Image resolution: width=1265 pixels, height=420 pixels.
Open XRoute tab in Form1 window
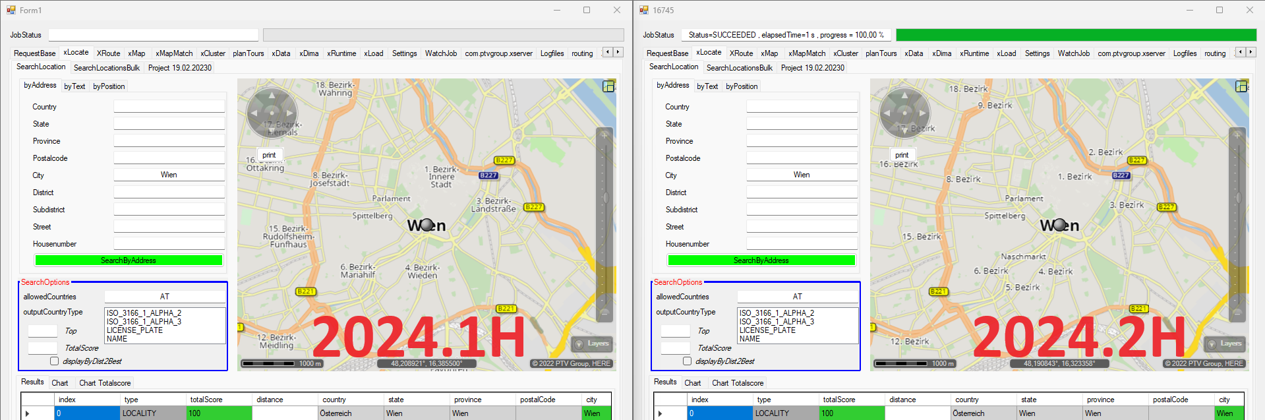point(108,53)
